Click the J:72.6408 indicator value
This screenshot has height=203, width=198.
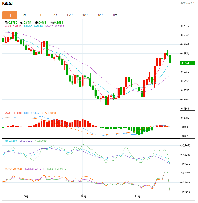[41, 141]
